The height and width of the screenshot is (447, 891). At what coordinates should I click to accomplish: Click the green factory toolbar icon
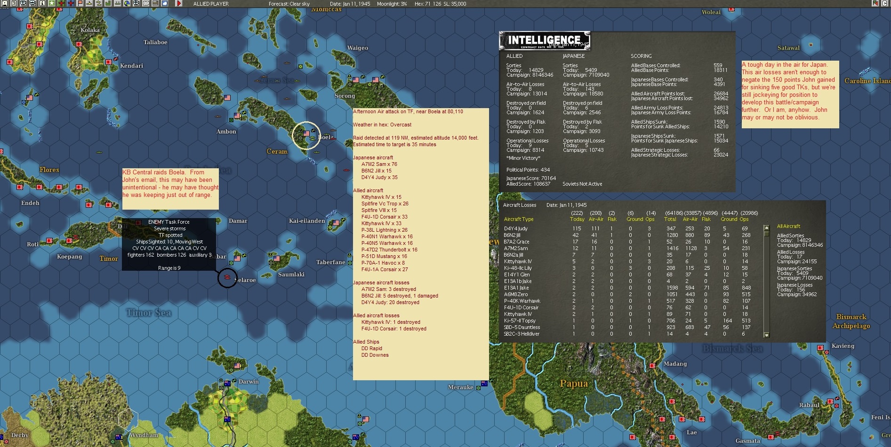click(x=108, y=3)
